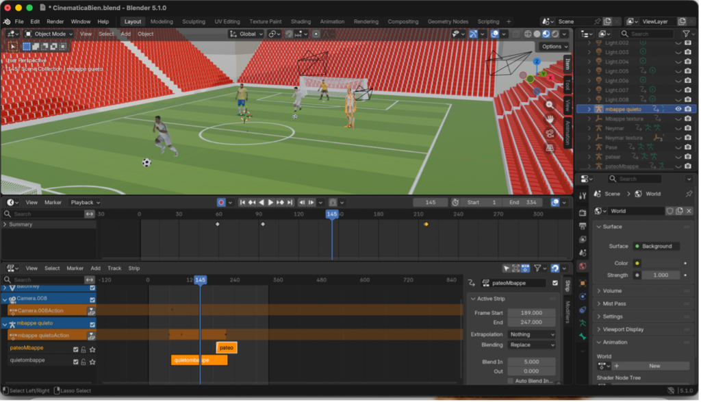Toggle camera view gizmo in viewport

coord(550,134)
